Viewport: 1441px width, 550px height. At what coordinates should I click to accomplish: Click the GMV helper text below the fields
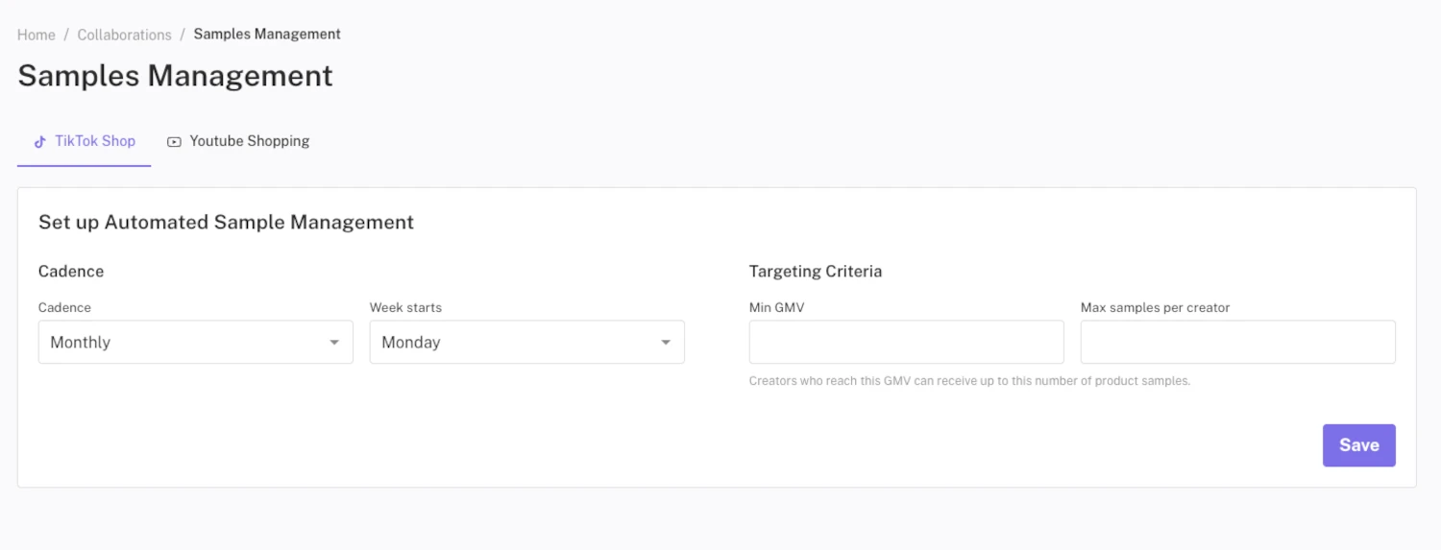(969, 381)
